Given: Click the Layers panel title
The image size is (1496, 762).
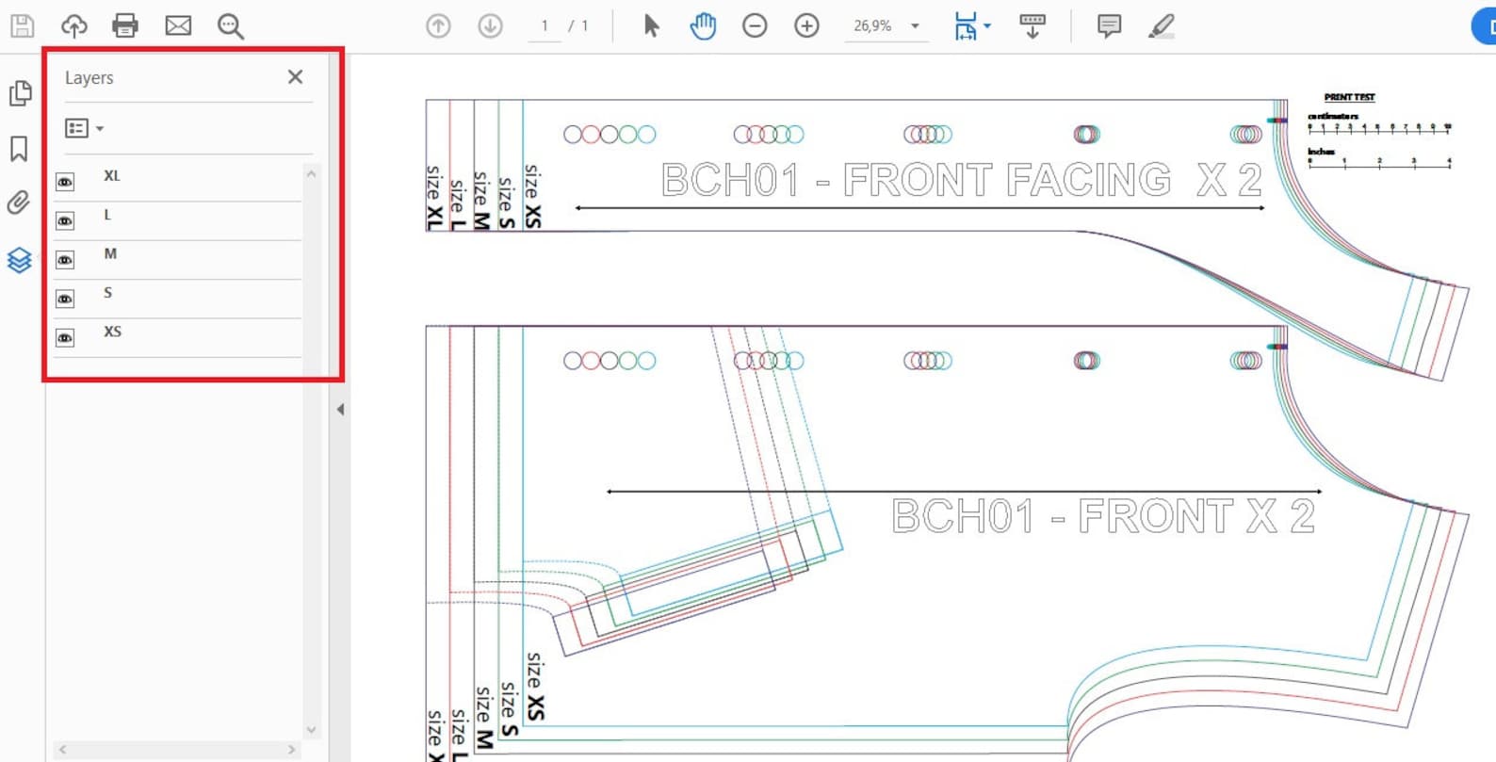Looking at the screenshot, I should (x=89, y=77).
